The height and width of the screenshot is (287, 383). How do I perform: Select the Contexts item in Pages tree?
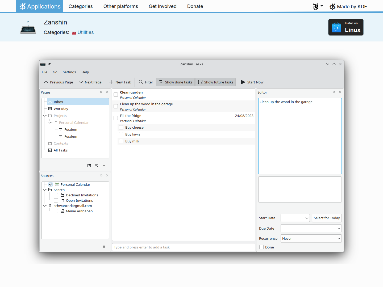pos(61,143)
